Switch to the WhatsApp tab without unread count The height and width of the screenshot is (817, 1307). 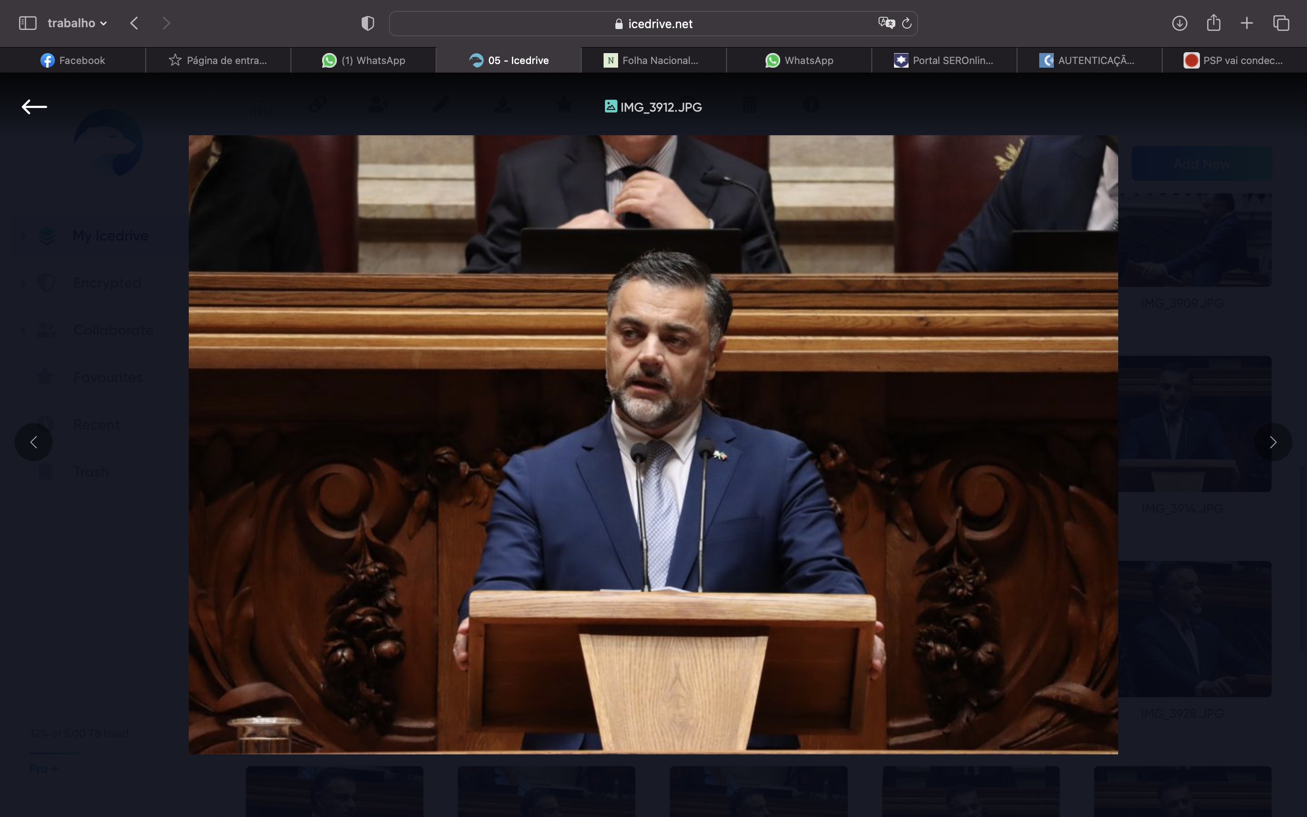click(799, 60)
